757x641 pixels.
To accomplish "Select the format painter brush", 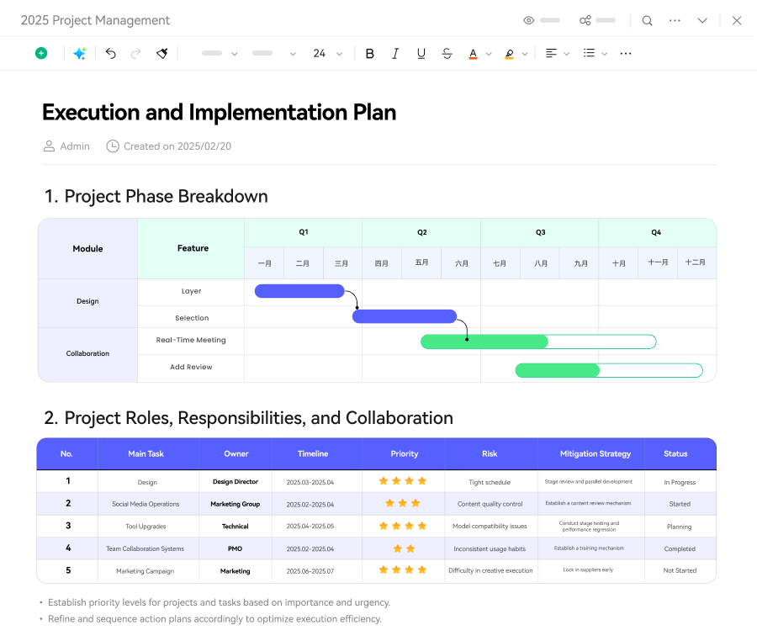I will pyautogui.click(x=162, y=53).
